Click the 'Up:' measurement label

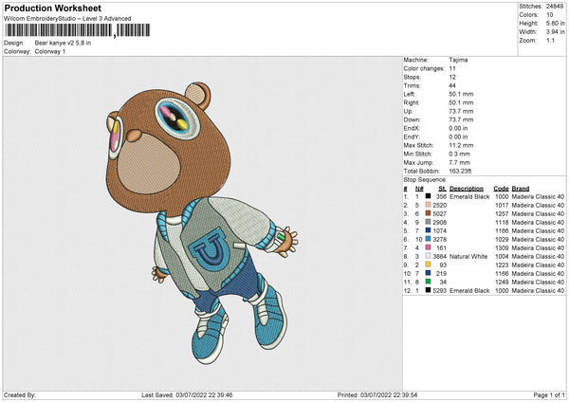(x=408, y=111)
